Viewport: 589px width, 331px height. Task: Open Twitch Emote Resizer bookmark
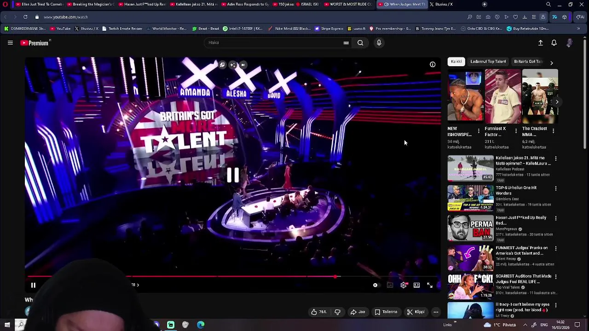click(122, 29)
